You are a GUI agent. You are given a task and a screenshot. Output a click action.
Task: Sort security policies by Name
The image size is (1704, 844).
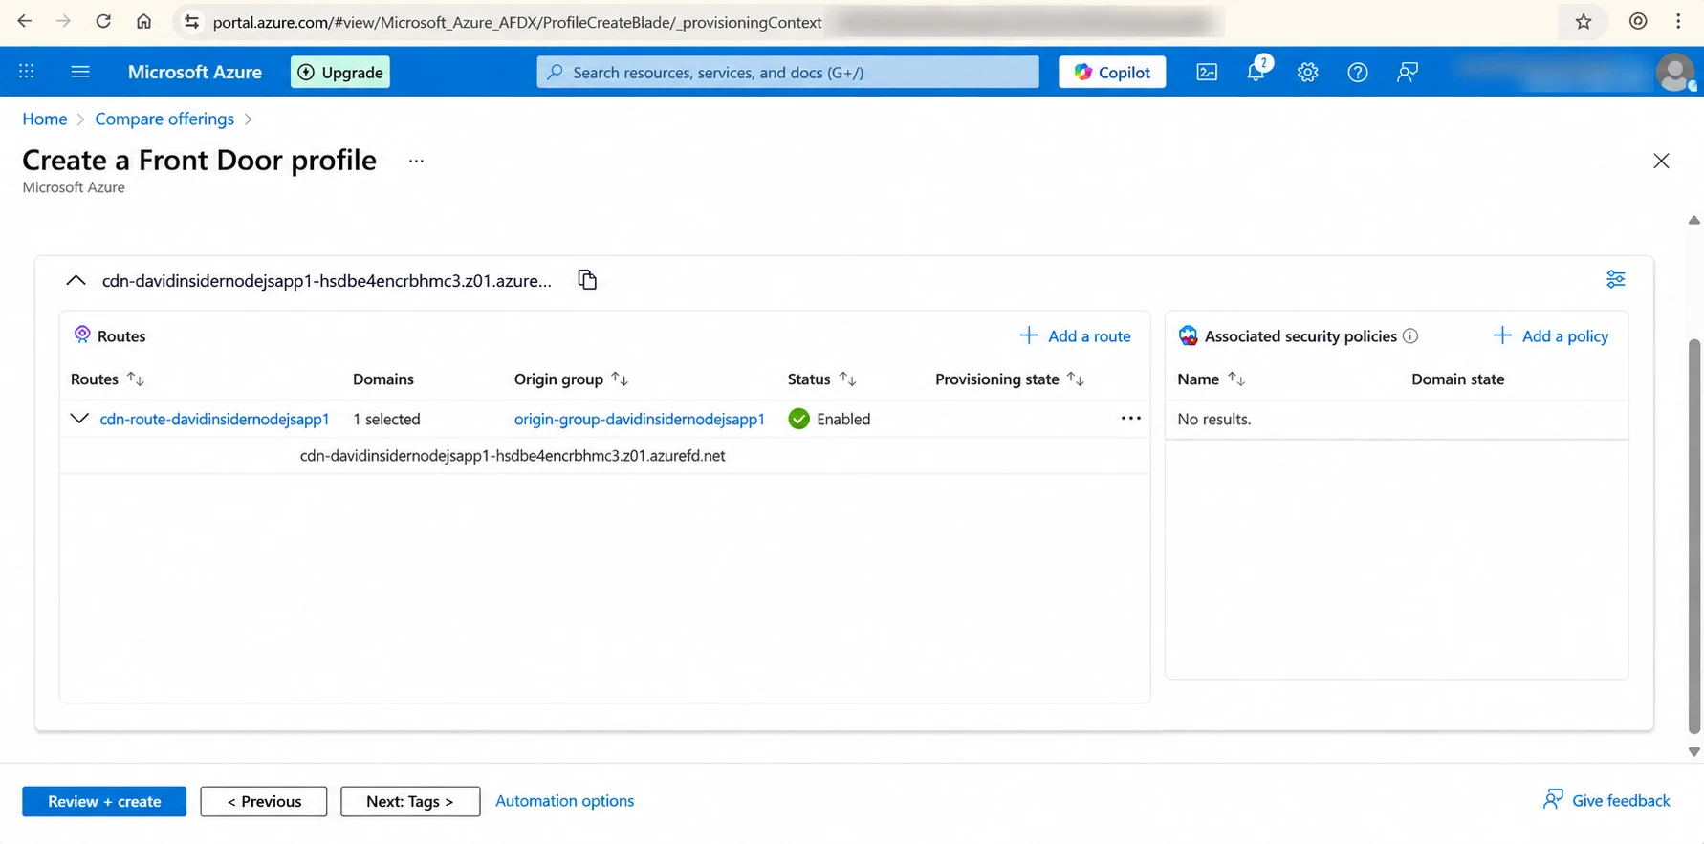(x=1235, y=379)
